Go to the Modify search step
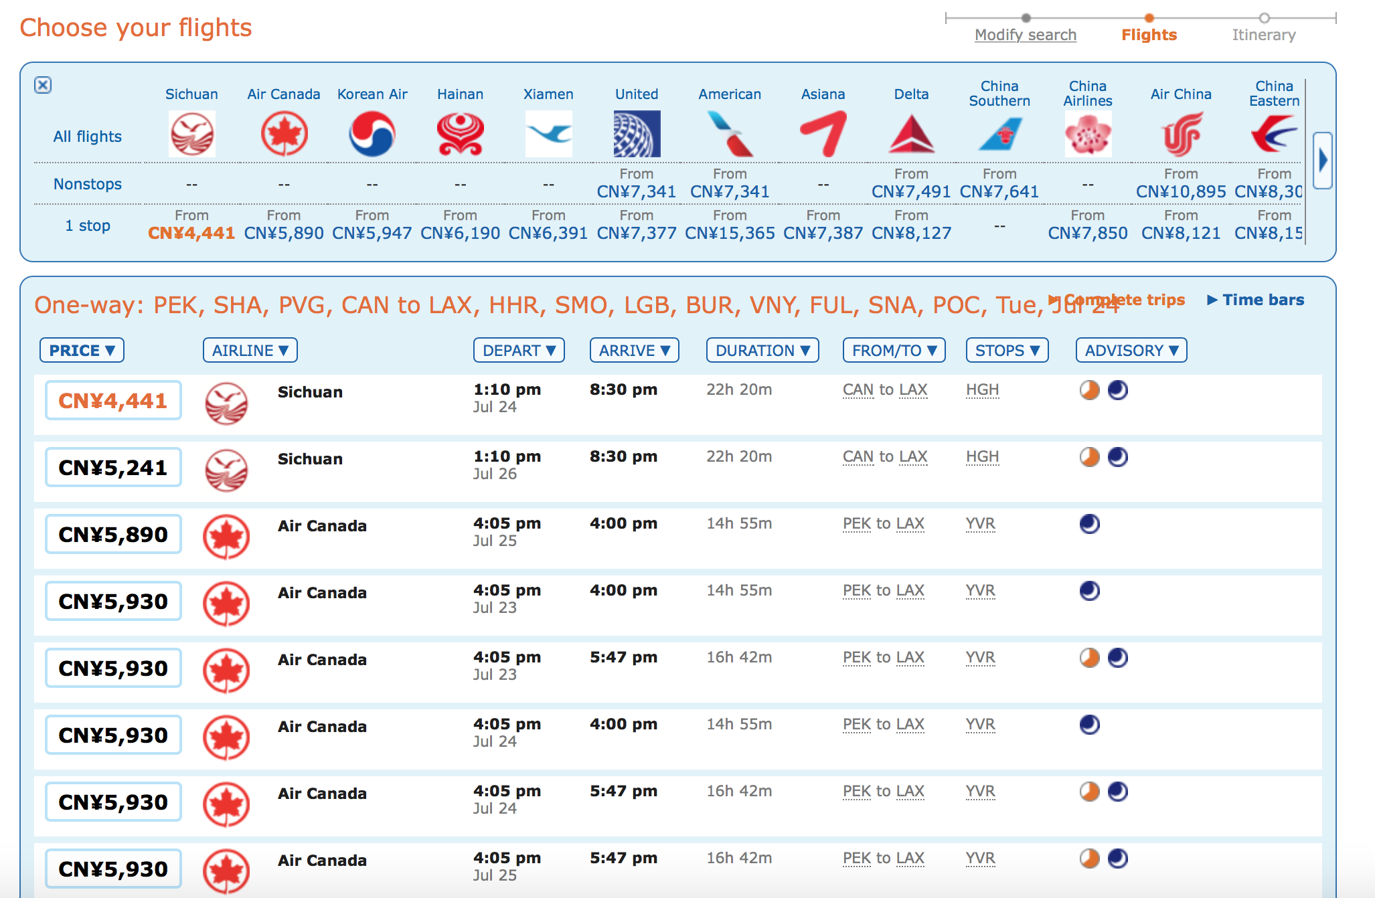 click(1025, 35)
